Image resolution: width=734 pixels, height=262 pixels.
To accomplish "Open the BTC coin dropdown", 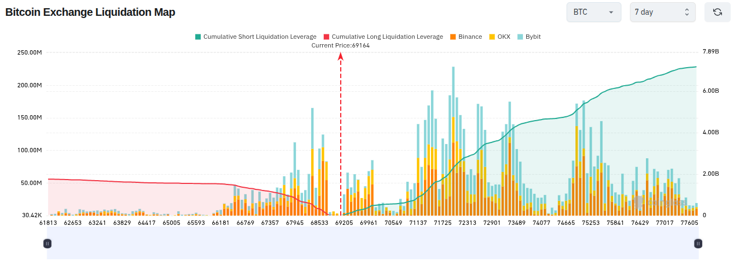I will tap(593, 12).
